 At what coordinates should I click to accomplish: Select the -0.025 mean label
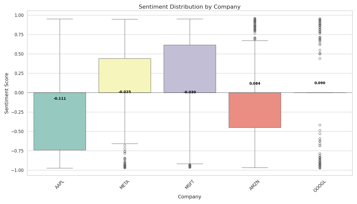(125, 92)
